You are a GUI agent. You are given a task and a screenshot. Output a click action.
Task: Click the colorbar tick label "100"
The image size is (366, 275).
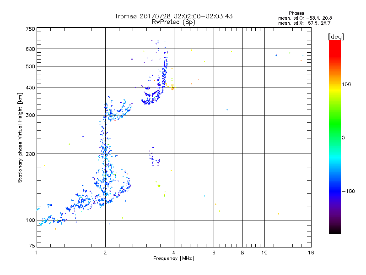(x=346, y=84)
